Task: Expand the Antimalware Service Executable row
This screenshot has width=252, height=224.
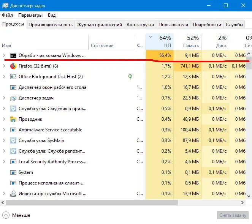Action: [x=4, y=130]
